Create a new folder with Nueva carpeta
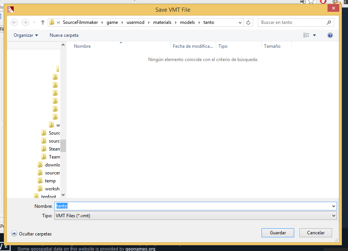Viewport: 348px width, 251px height. click(x=64, y=35)
